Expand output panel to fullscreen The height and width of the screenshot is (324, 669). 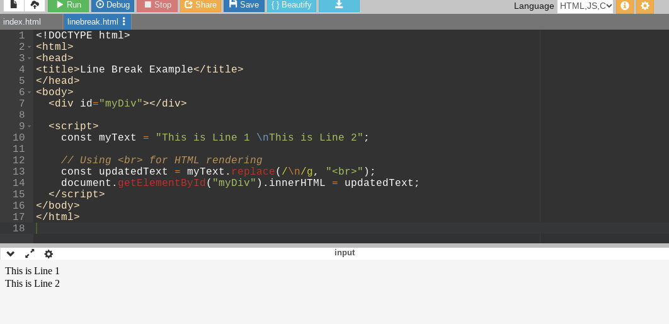click(x=30, y=253)
